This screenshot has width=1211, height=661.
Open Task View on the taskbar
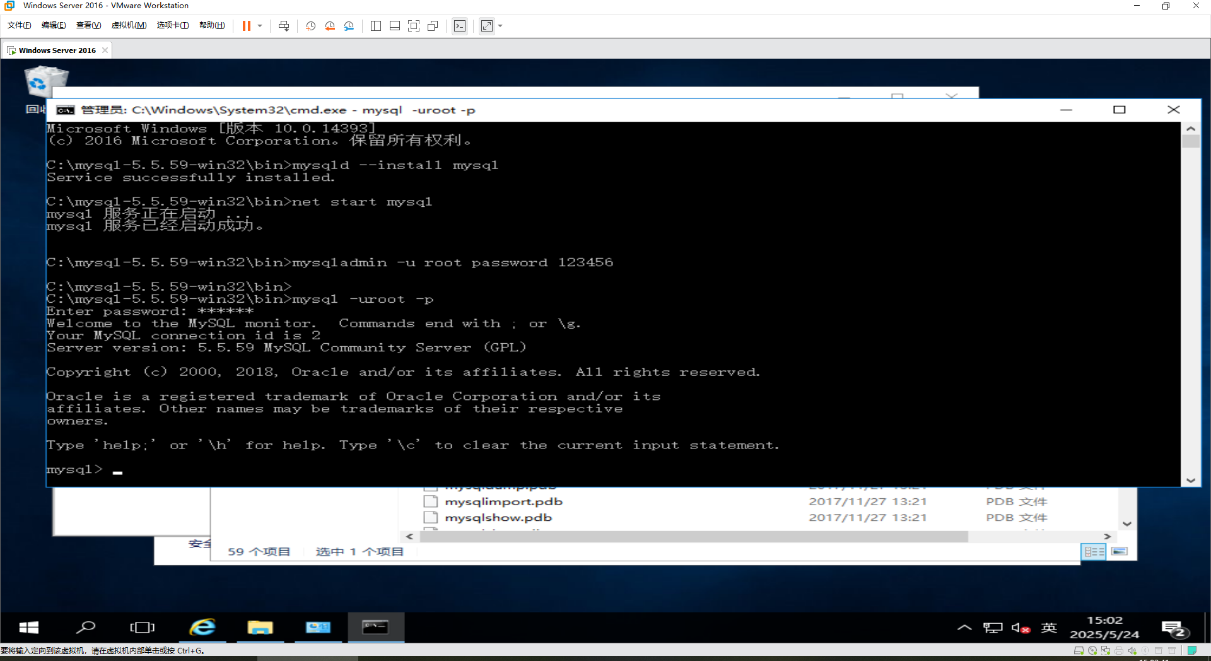pos(142,628)
